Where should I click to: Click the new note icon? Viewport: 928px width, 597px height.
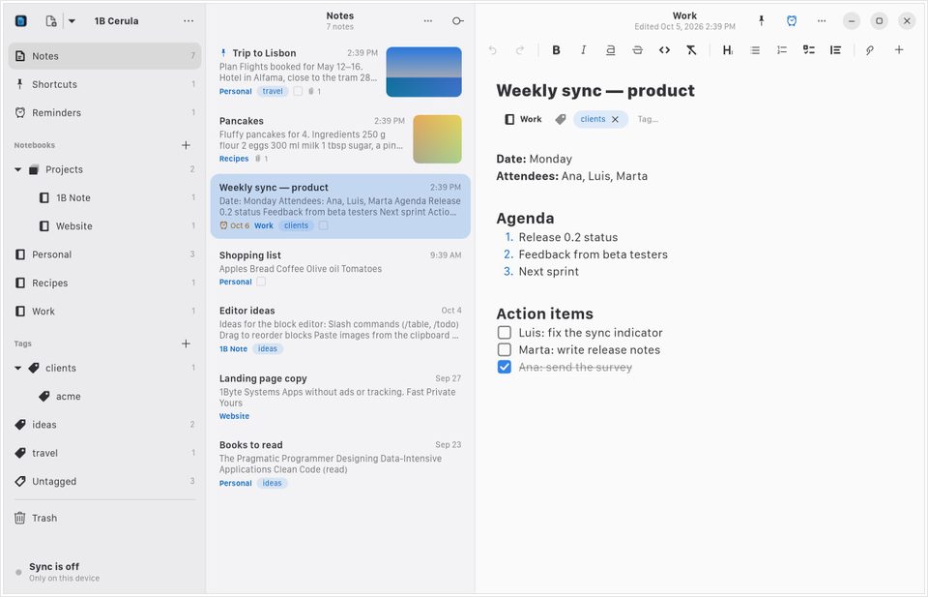tap(51, 20)
